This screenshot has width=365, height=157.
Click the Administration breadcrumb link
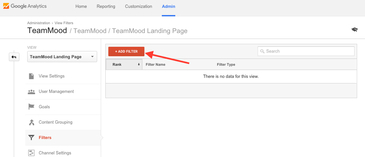(39, 23)
